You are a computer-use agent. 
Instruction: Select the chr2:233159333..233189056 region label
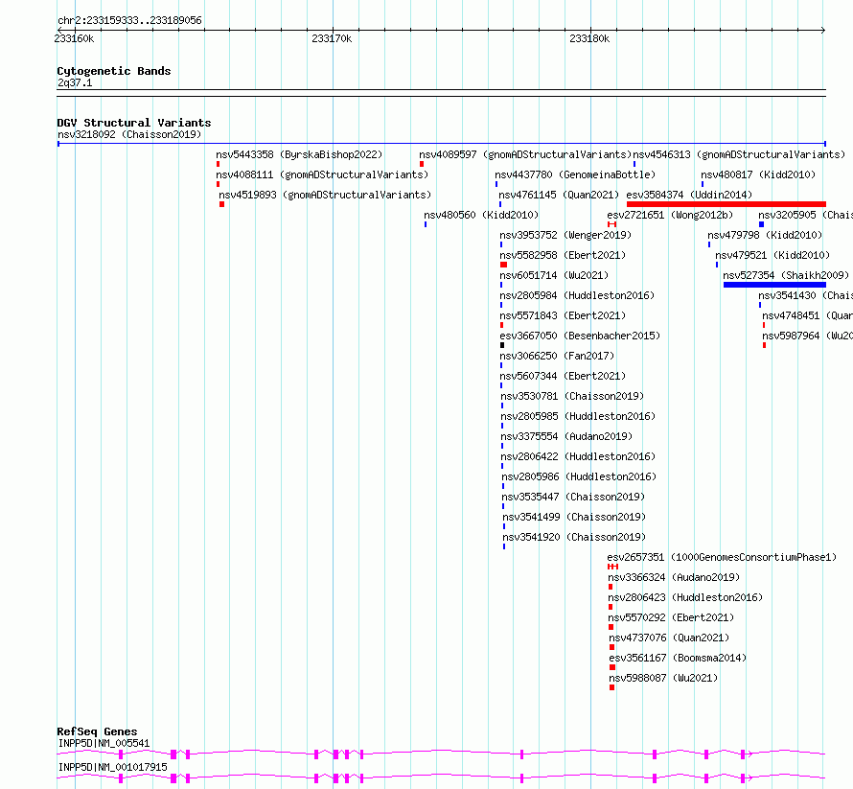pos(129,20)
